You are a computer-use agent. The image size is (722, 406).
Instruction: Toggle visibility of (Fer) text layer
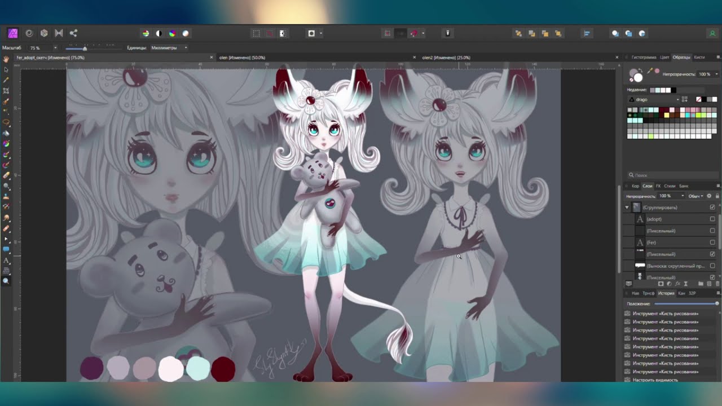[712, 242]
